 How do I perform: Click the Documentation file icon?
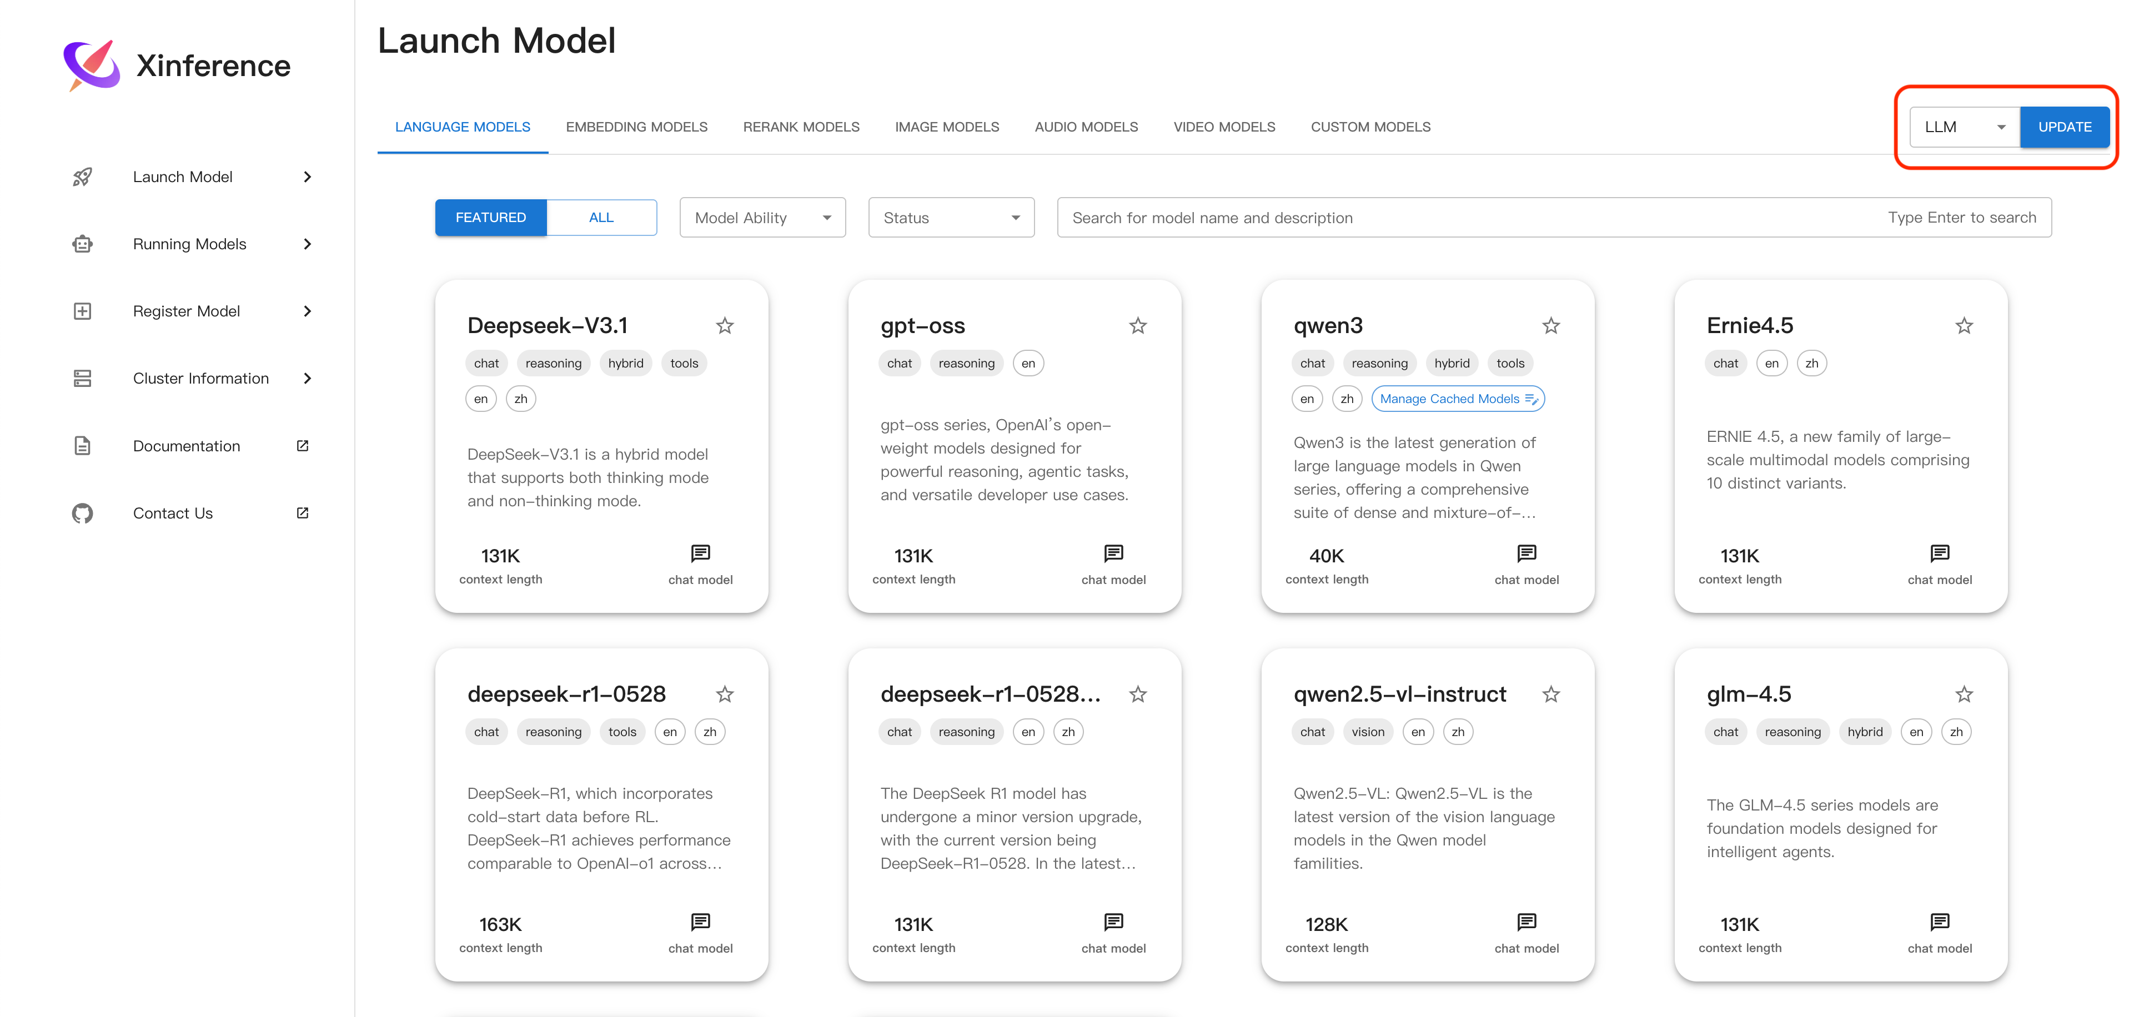(82, 446)
